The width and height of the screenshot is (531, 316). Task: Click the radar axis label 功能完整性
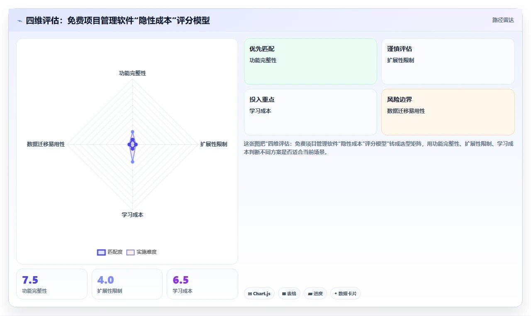(132, 73)
